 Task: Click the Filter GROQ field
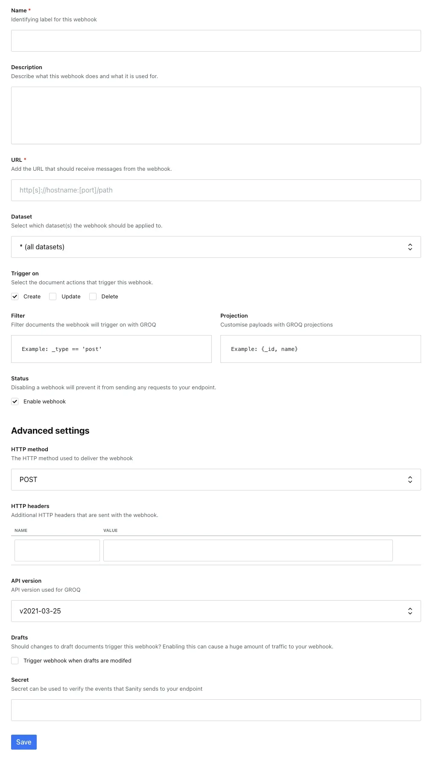pos(111,349)
